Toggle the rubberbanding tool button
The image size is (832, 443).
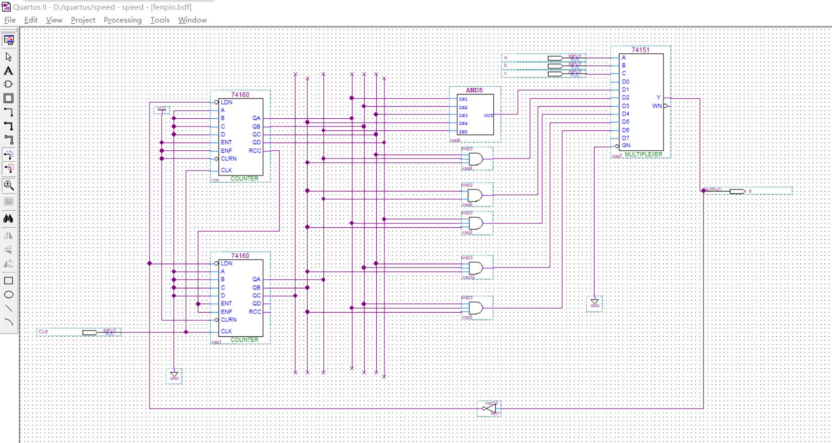pos(8,155)
